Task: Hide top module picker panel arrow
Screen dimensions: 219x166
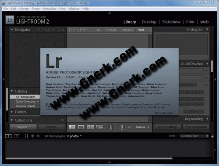Action: [109, 13]
